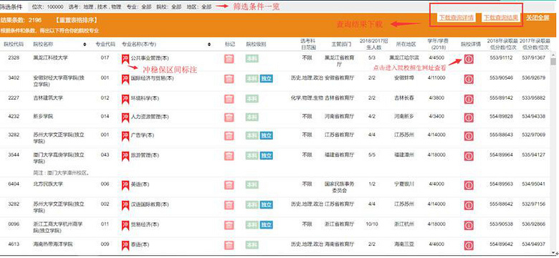The image size is (559, 258).
Task: Click the scrollbar up arrow of table
Action: pyautogui.click(x=553, y=54)
